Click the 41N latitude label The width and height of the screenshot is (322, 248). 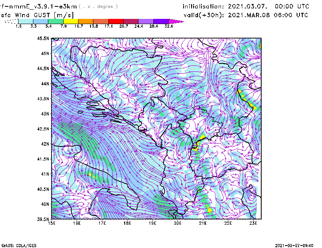coord(45,174)
